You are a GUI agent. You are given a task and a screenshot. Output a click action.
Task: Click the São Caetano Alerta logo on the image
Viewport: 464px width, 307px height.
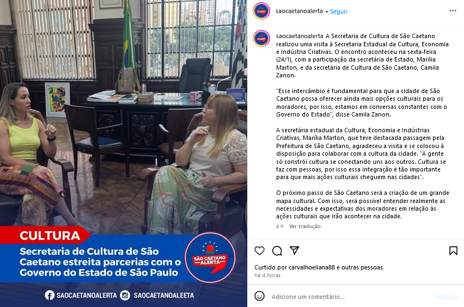pyautogui.click(x=210, y=257)
